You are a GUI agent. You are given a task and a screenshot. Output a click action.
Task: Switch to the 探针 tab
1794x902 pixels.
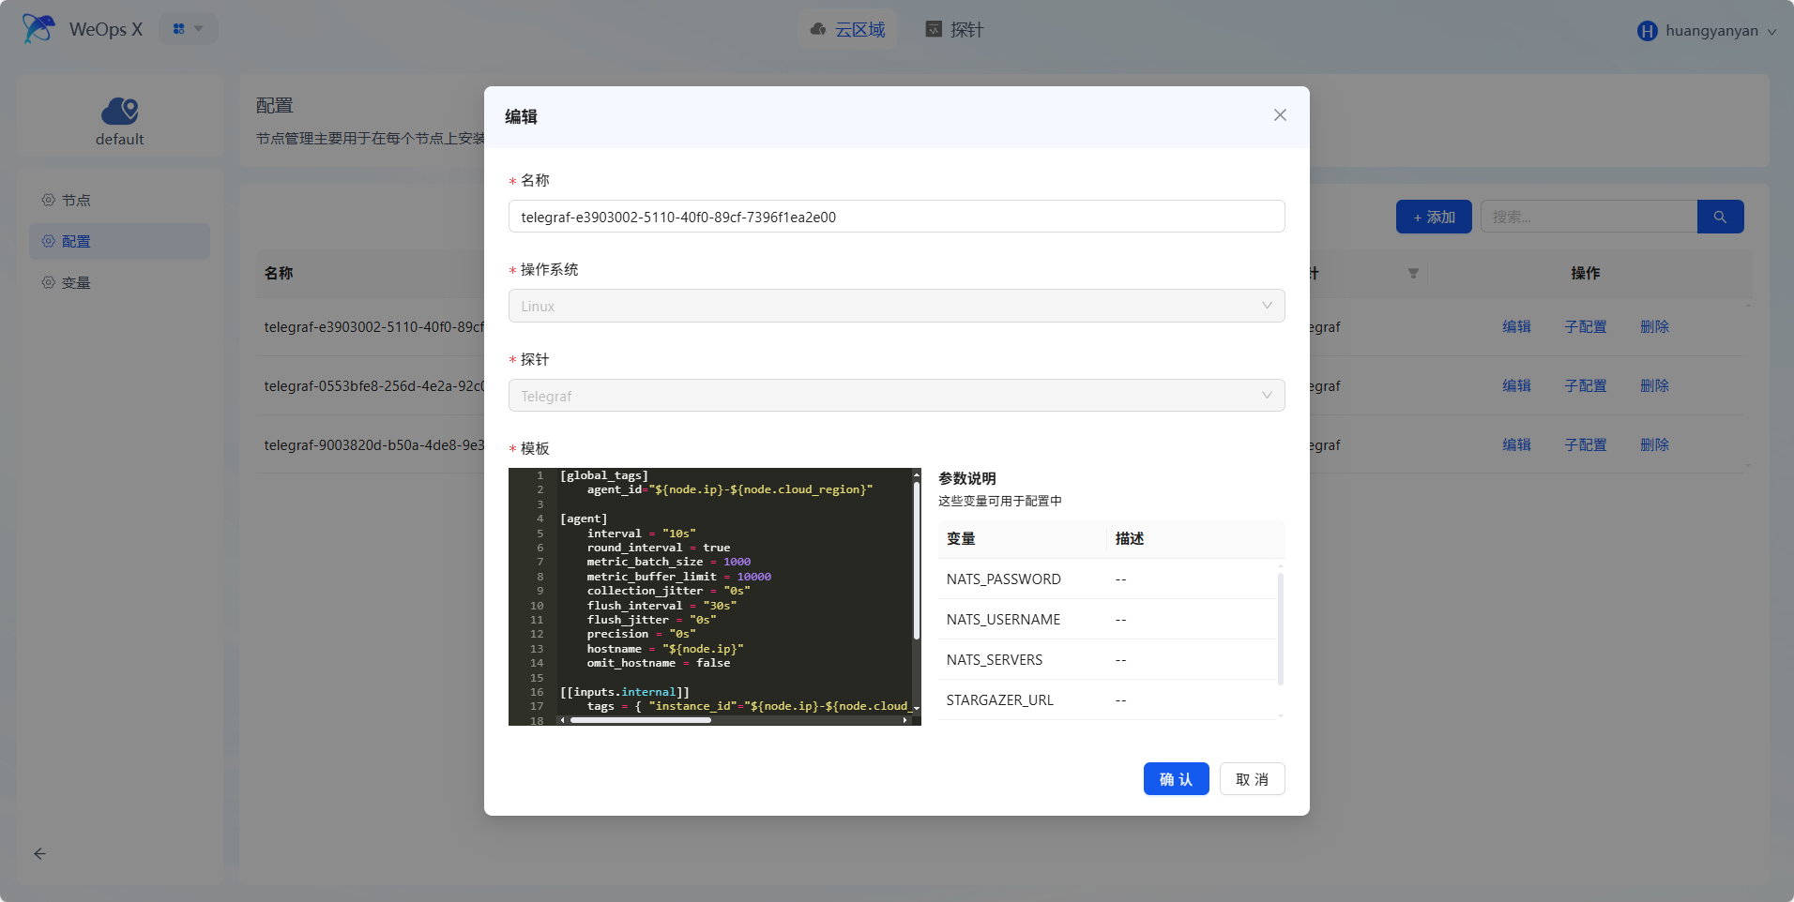coord(954,30)
